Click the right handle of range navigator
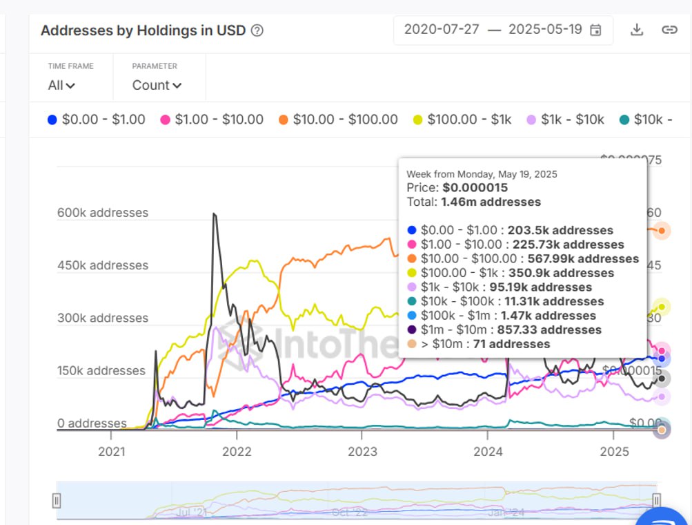Screen dimensions: 692x525 (657, 500)
